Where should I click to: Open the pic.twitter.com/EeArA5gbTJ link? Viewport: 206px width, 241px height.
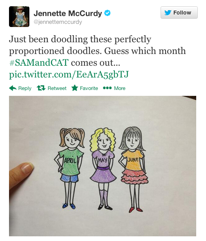point(69,75)
